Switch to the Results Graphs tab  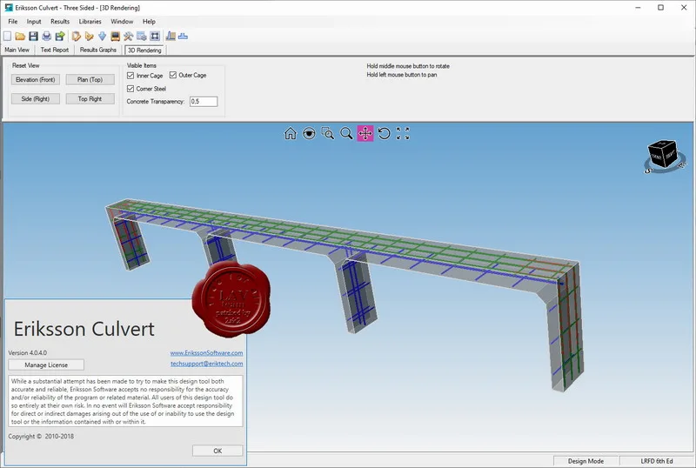[98, 50]
